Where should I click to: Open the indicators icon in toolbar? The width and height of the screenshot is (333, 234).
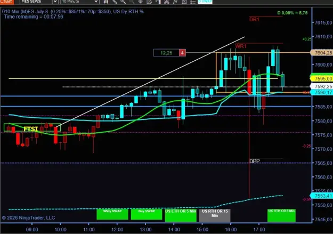point(166,2)
